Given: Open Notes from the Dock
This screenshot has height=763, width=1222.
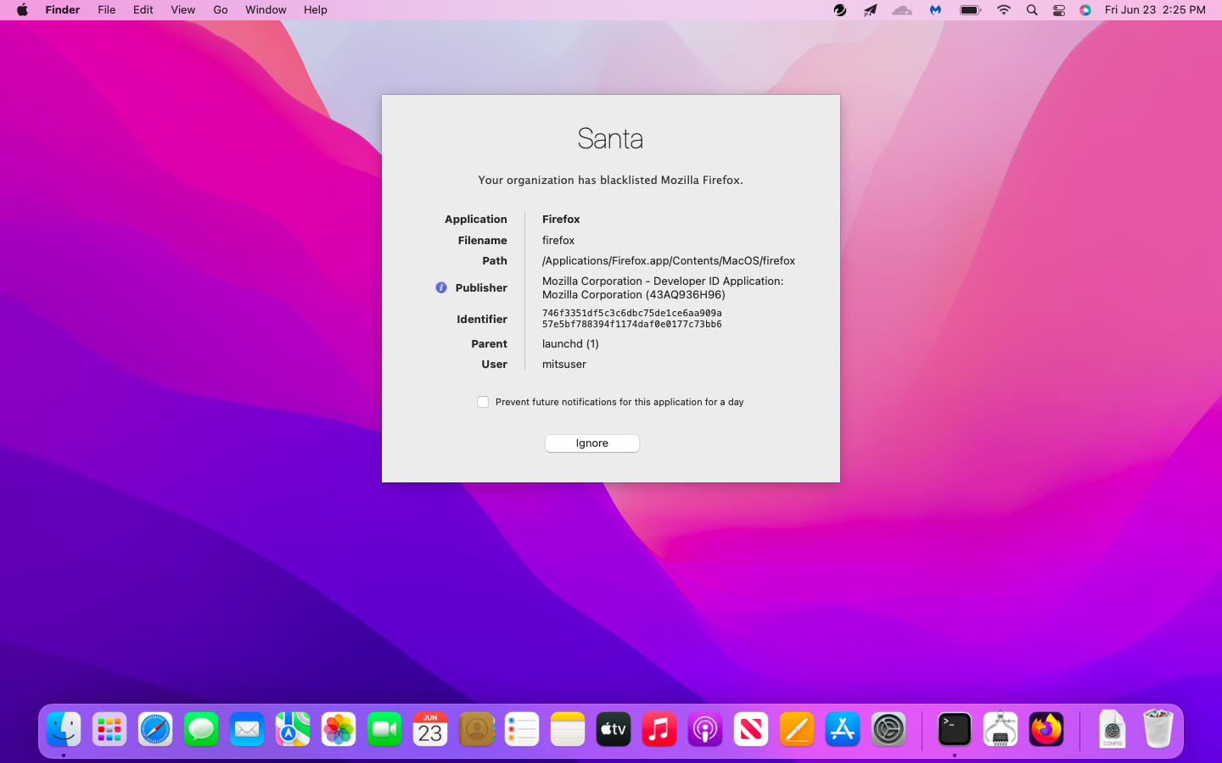Looking at the screenshot, I should coord(568,729).
